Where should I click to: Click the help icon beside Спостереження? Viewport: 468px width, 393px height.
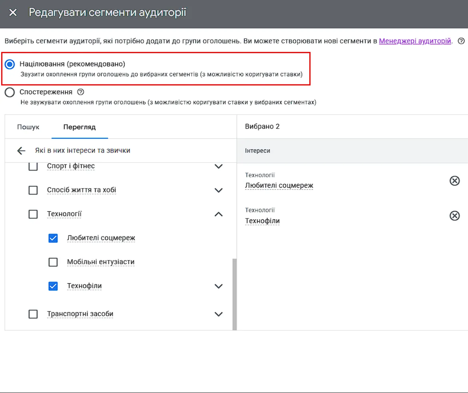(81, 92)
